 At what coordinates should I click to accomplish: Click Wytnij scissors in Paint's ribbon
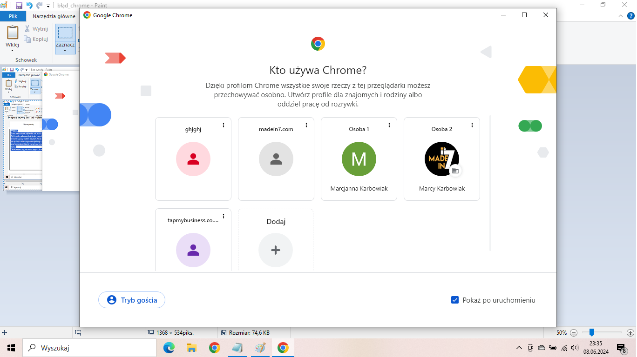36,29
